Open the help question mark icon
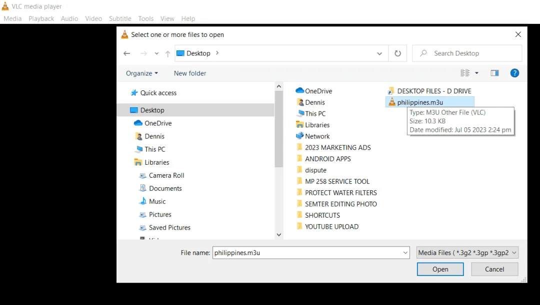The height and width of the screenshot is (305, 540). (514, 73)
